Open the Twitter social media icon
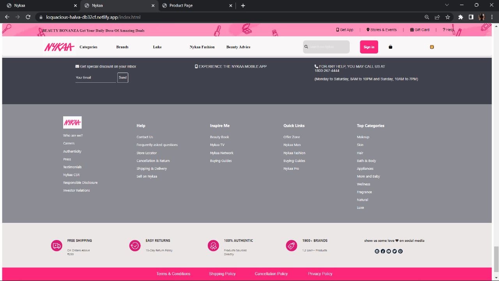This screenshot has height=281, width=499. click(395, 251)
